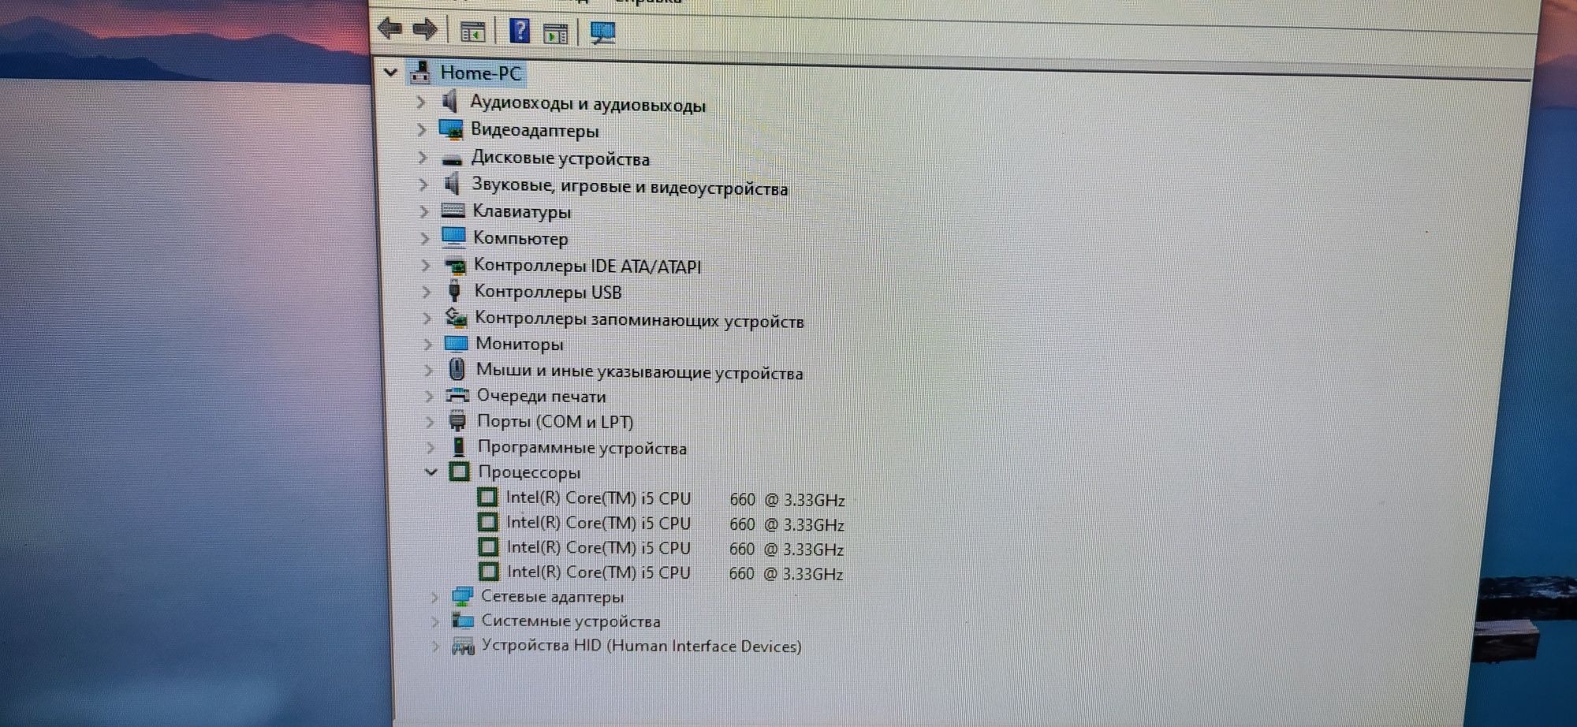Expand the Клавиатуры category

423,211
